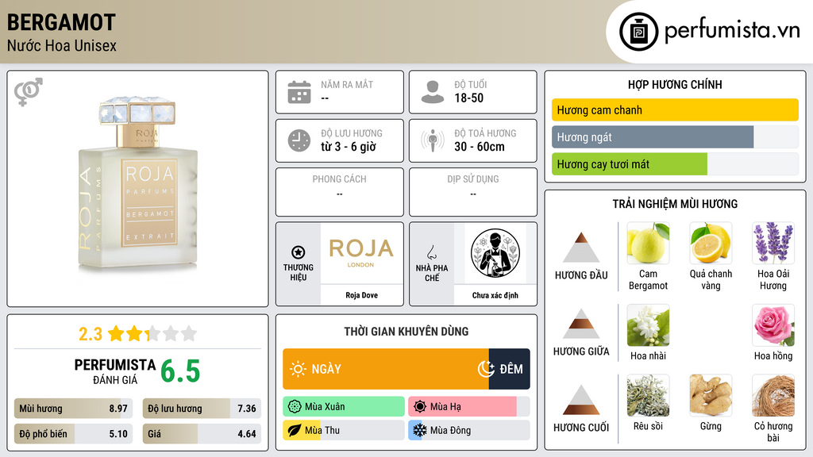Click the từ 3 - 6 giờ value

pos(349,147)
